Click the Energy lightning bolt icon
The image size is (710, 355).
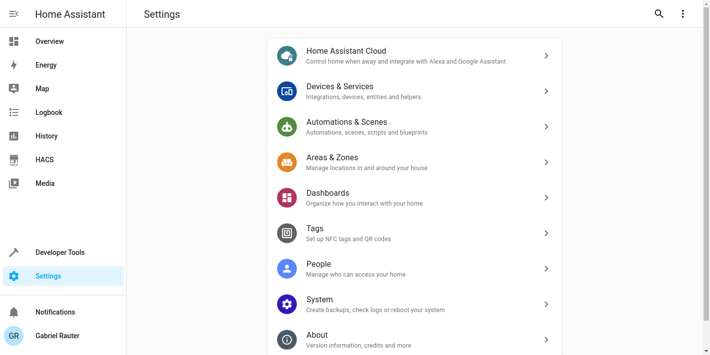click(14, 65)
